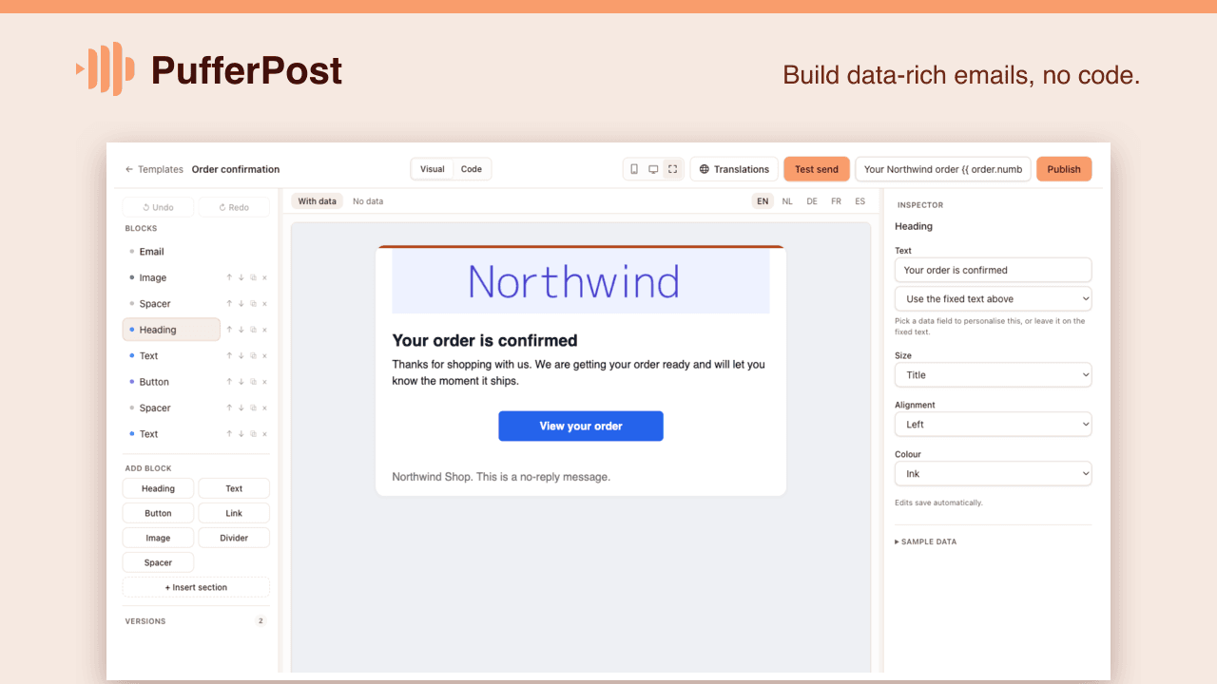Switch to the Visual tab
The width and height of the screenshot is (1217, 684).
coord(433,169)
